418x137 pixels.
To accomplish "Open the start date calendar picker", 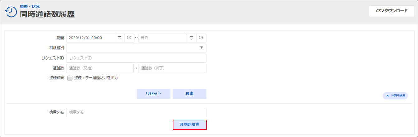I will pos(119,38).
